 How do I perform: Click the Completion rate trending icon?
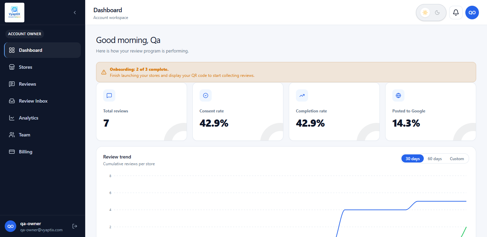[x=302, y=95]
